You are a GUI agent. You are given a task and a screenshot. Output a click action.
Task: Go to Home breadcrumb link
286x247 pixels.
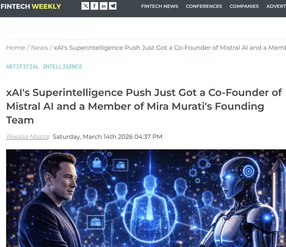16,48
